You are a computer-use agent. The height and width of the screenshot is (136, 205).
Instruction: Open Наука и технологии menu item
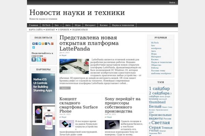(123, 25)
